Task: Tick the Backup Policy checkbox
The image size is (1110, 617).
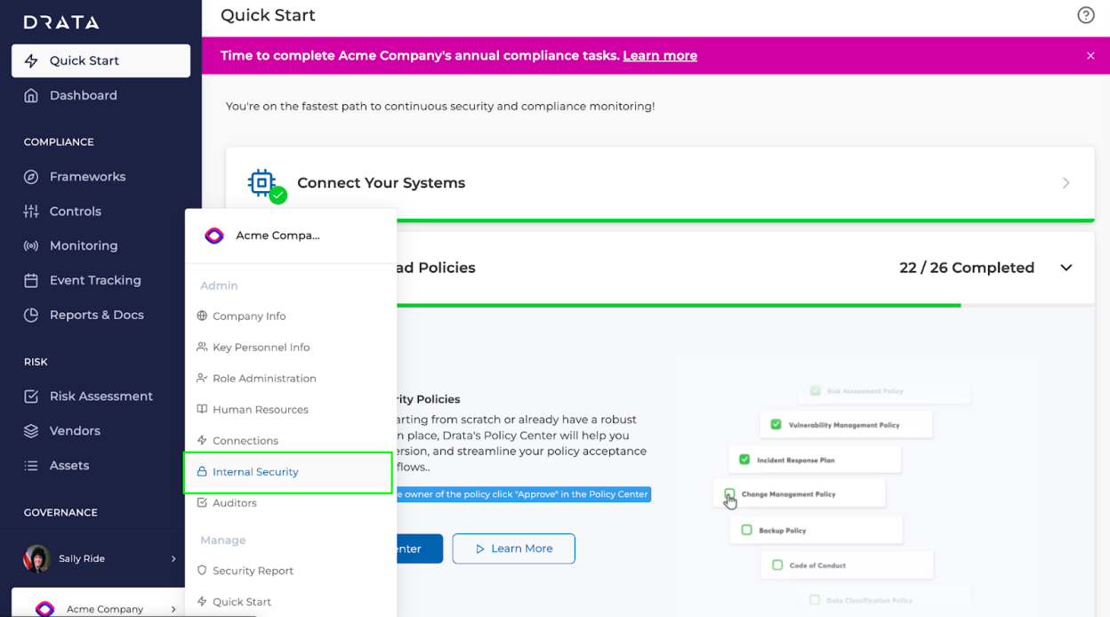Action: [x=746, y=530]
